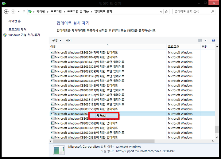Viewport: 221px width, 159px height.
Task: Click the horizontal scrollbar thumb
Action: [x=104, y=141]
